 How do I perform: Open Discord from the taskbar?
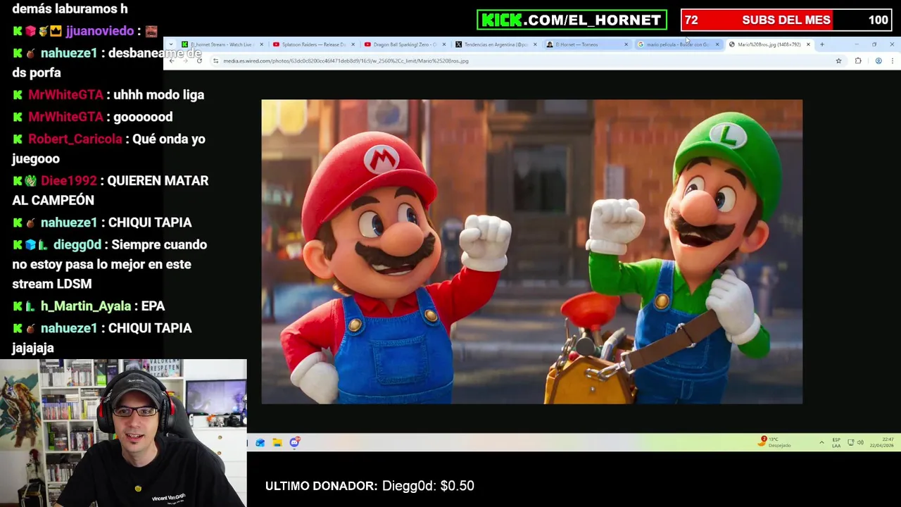294,442
